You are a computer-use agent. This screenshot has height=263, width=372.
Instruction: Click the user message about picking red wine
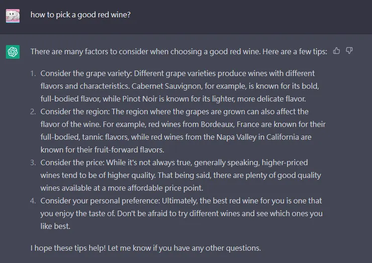[x=80, y=15]
